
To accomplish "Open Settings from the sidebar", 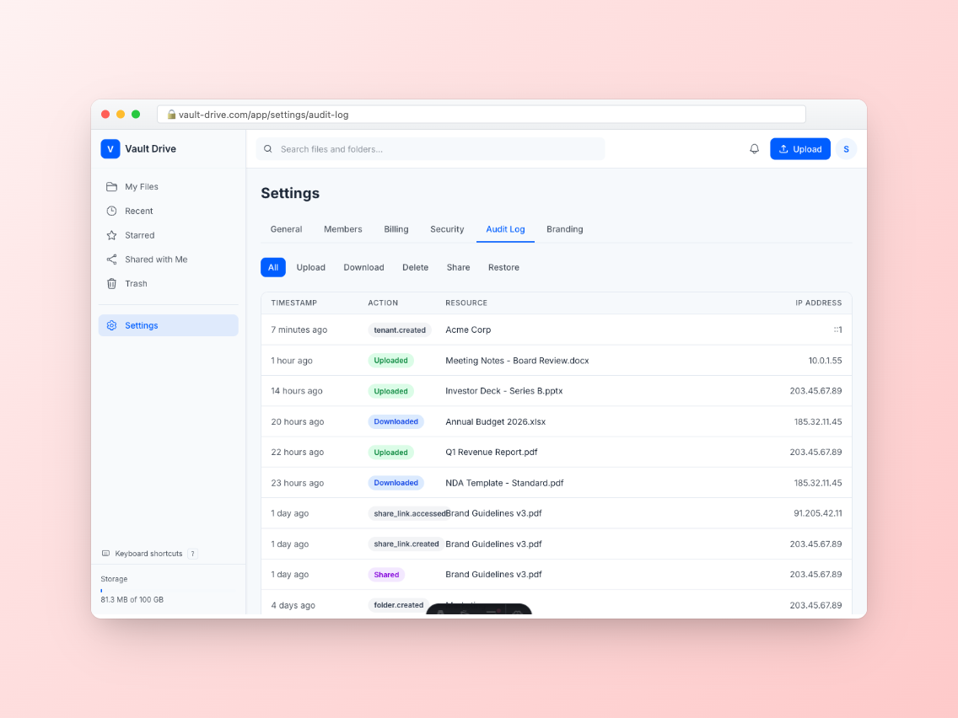I will coord(141,325).
